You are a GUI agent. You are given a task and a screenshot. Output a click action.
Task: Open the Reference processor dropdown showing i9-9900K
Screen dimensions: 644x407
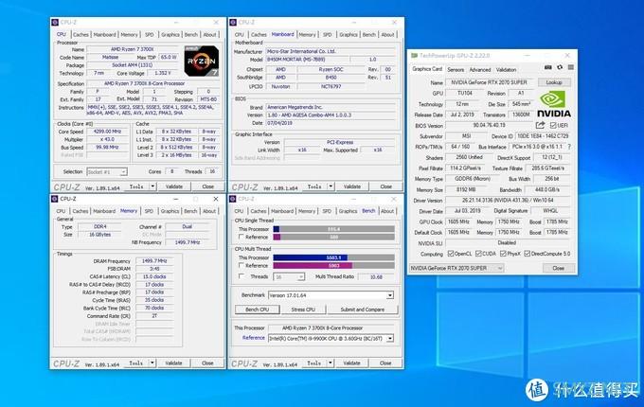[x=331, y=339]
